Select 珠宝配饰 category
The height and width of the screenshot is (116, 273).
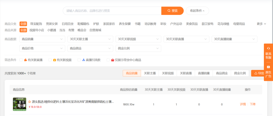pyautogui.click(x=36, y=24)
